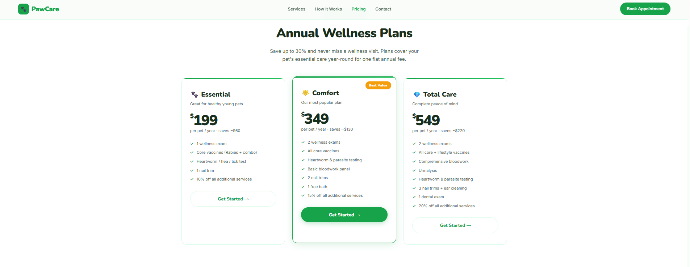The image size is (690, 267).
Task: Select the diamond icon on Total Care plan
Action: click(417, 94)
